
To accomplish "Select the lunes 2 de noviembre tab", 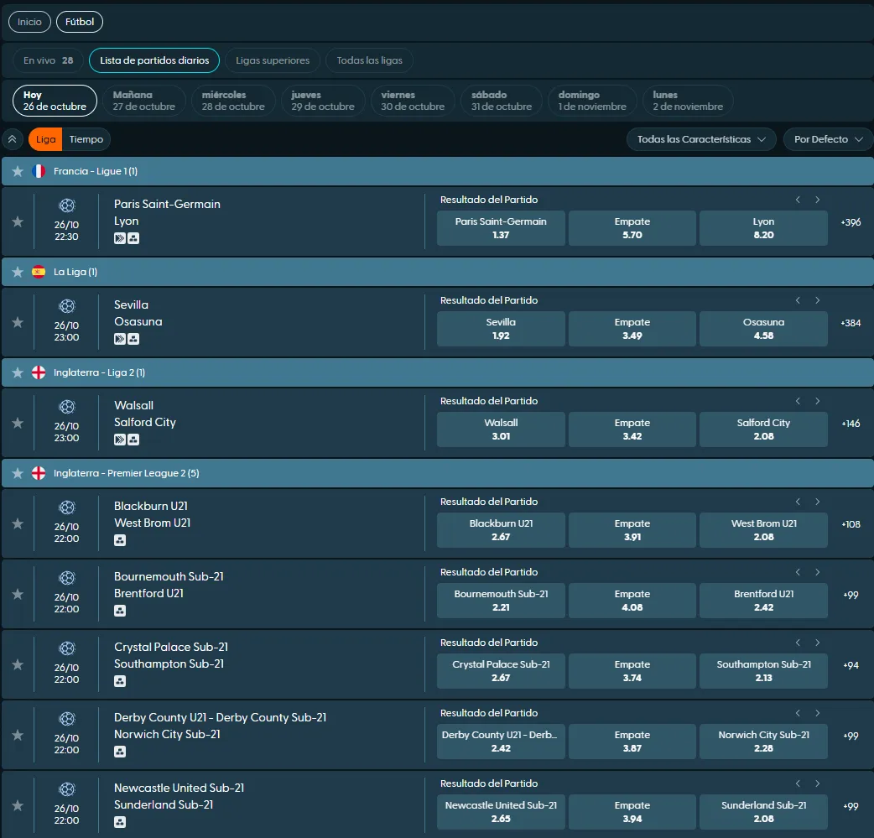I will pyautogui.click(x=687, y=101).
